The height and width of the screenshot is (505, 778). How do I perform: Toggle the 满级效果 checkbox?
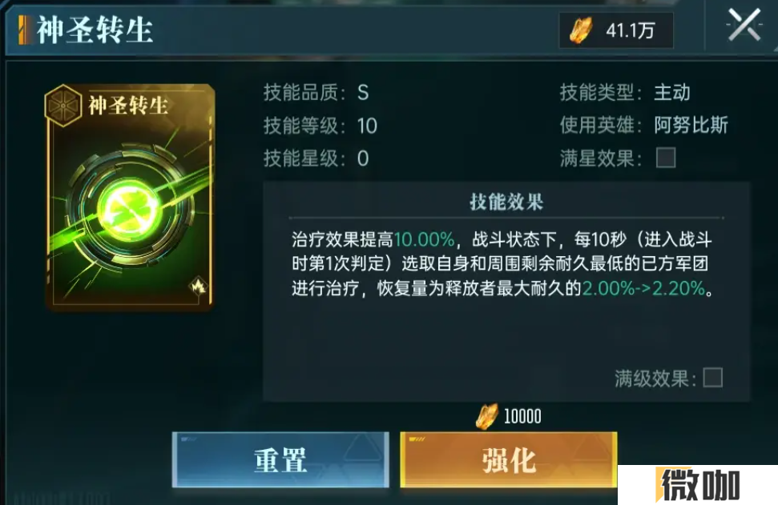coord(712,378)
